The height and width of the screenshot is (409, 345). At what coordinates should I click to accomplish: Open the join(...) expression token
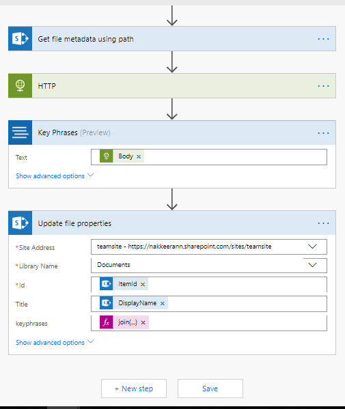pos(124,322)
